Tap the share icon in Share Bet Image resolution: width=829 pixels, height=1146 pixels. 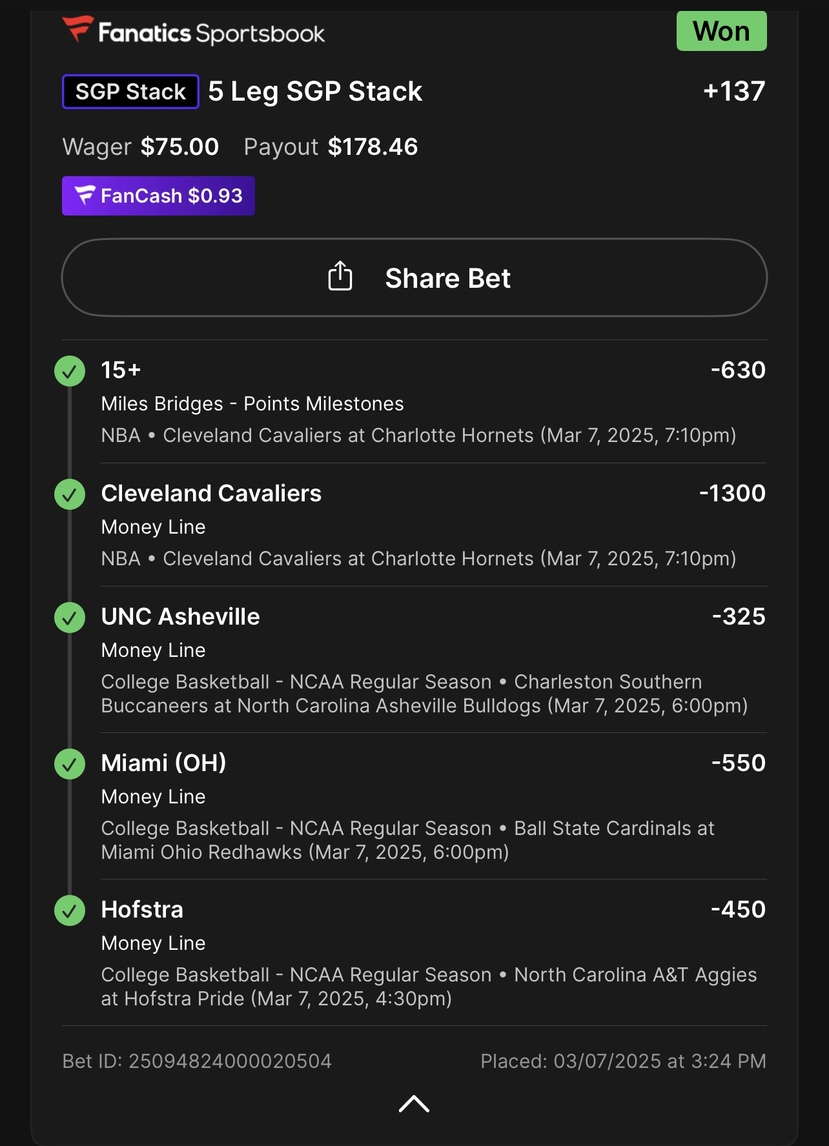click(340, 277)
